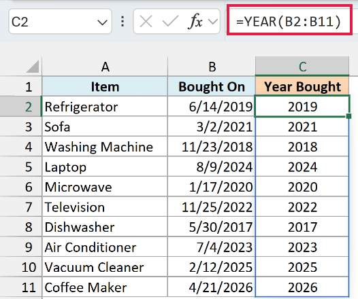Select column A header
Image resolution: width=358 pixels, height=299 pixels.
click(105, 67)
